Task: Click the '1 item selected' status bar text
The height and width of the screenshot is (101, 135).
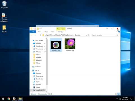Action: tap(43, 94)
